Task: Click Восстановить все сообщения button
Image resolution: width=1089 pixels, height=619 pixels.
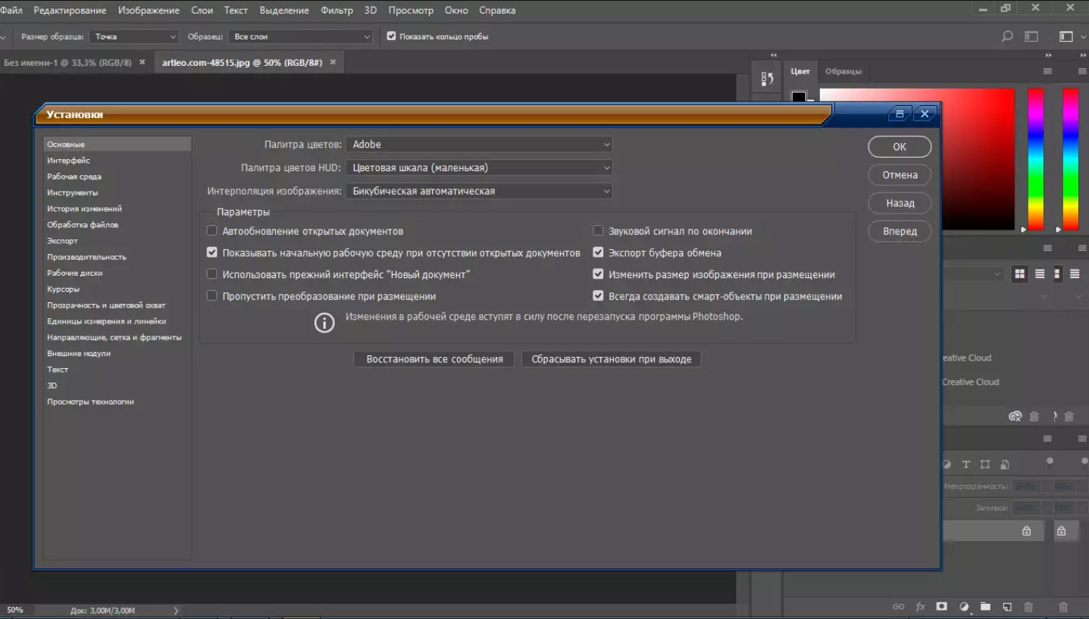Action: point(434,359)
